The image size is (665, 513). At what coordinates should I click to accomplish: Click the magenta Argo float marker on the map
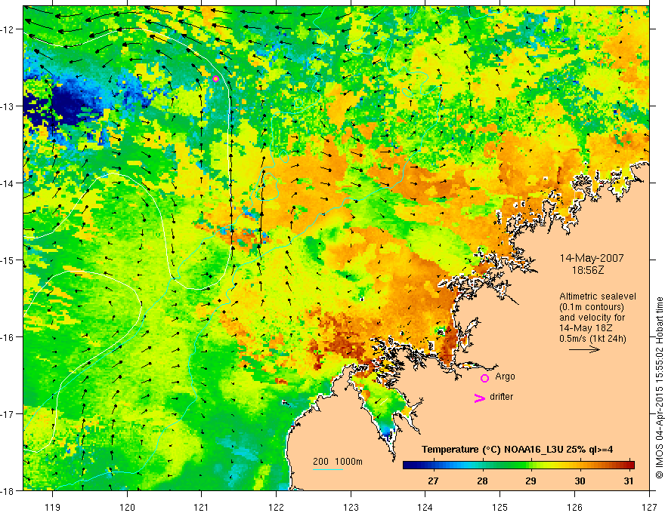click(215, 78)
